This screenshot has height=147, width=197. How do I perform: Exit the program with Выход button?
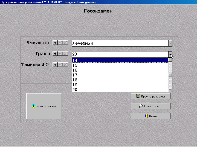(150, 116)
